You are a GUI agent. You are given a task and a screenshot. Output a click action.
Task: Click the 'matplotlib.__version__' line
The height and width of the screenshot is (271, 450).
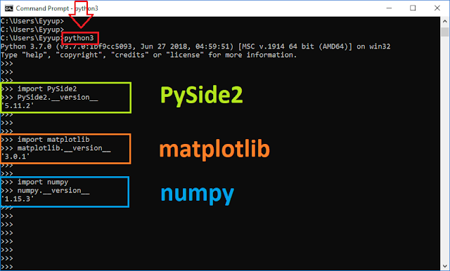56,148
